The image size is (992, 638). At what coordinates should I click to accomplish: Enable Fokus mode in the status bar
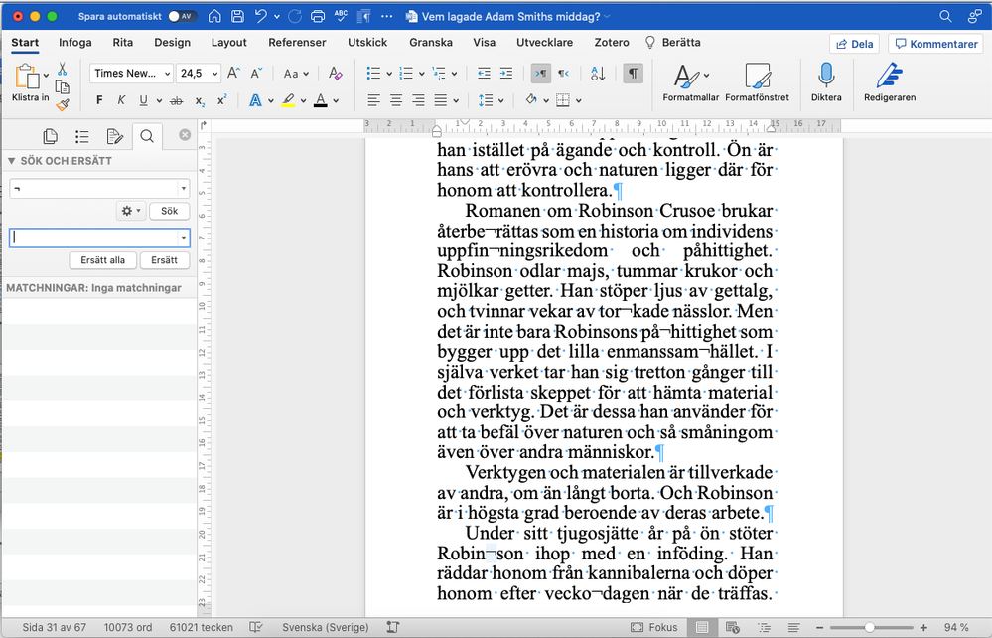pyautogui.click(x=655, y=628)
